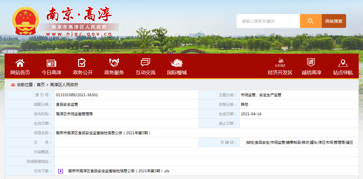Focus the keyword search input box
The height and width of the screenshot is (179, 363).
pos(268,21)
